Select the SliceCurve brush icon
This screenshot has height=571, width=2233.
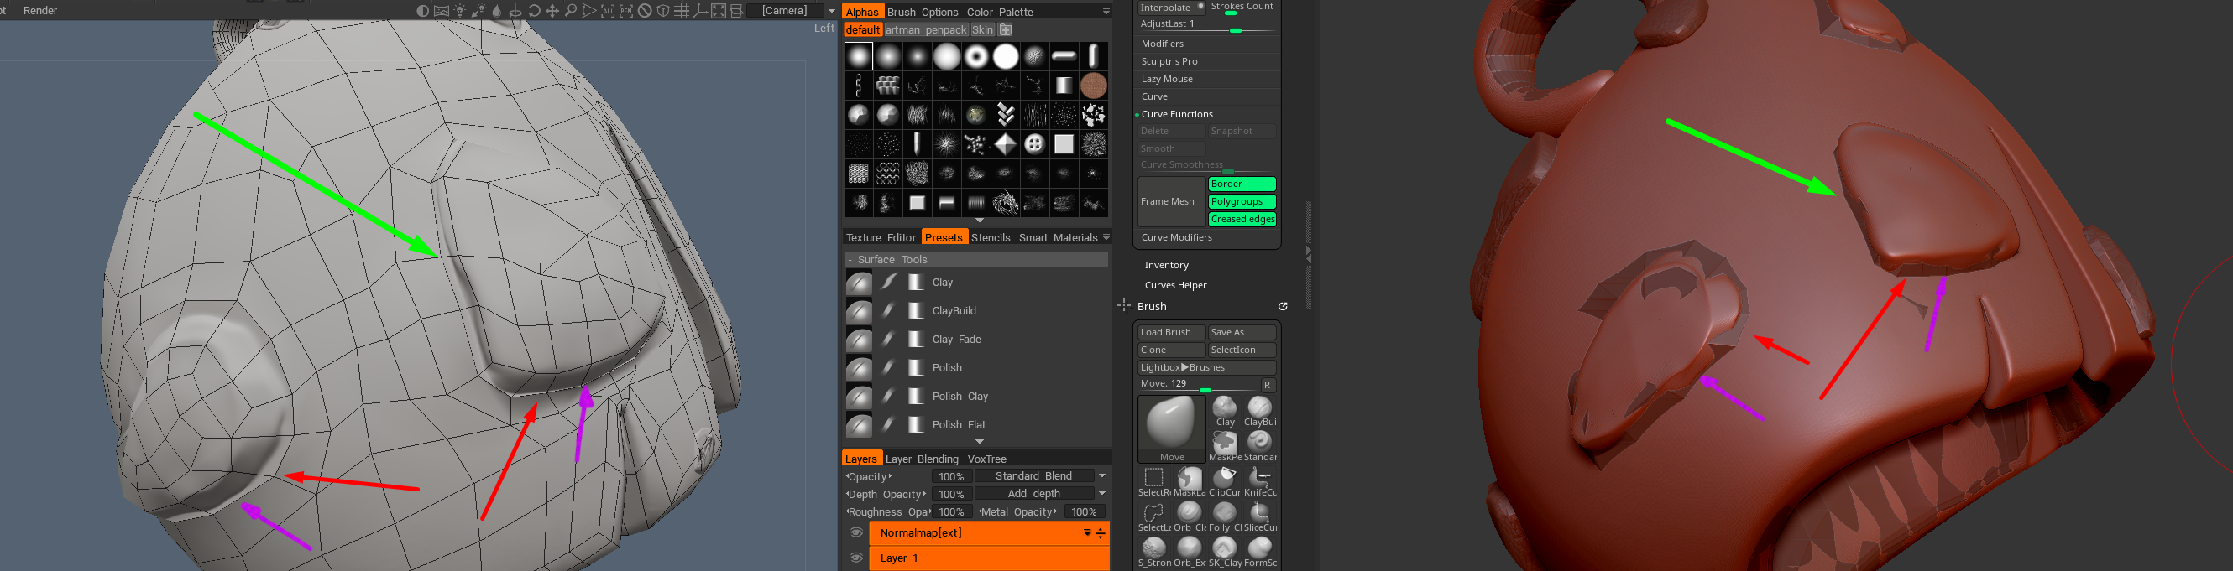click(1259, 516)
